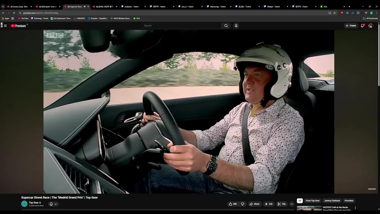
Task: Select Jeremy Clarkson filter chip
Action: (x=332, y=201)
